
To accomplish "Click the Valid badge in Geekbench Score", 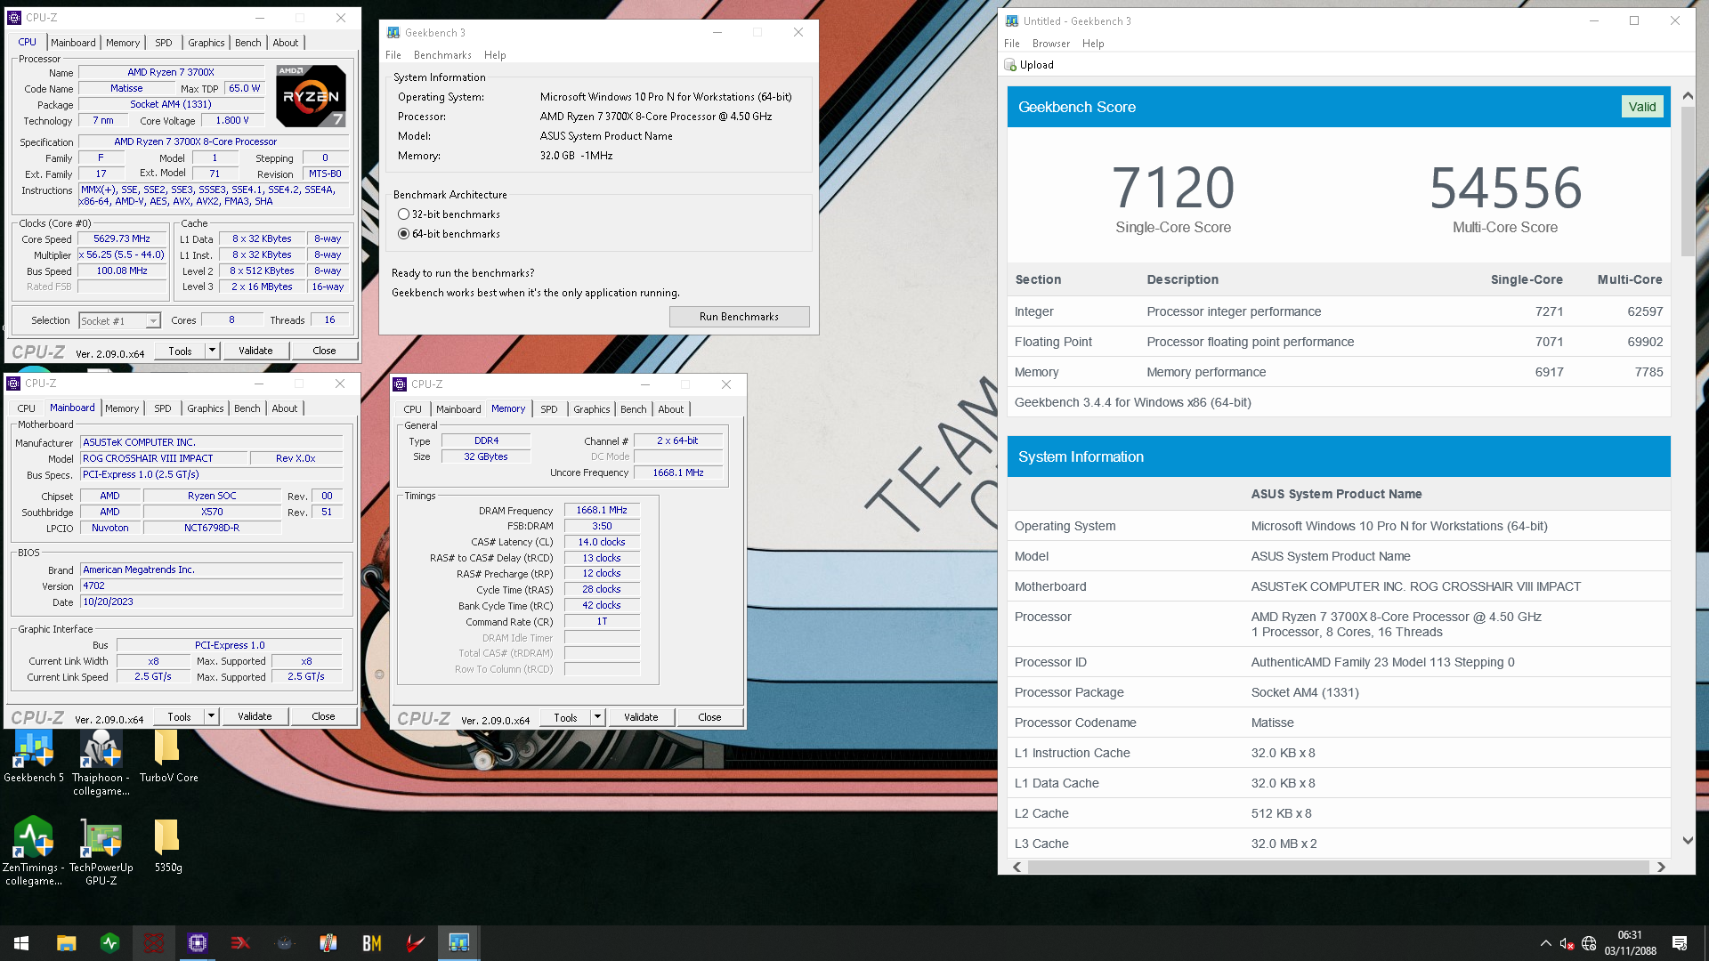I will click(x=1642, y=107).
